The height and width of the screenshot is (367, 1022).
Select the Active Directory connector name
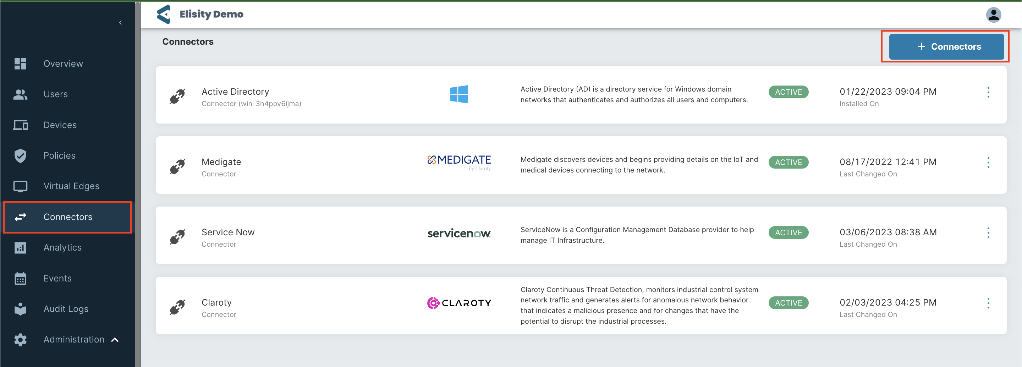tap(235, 92)
